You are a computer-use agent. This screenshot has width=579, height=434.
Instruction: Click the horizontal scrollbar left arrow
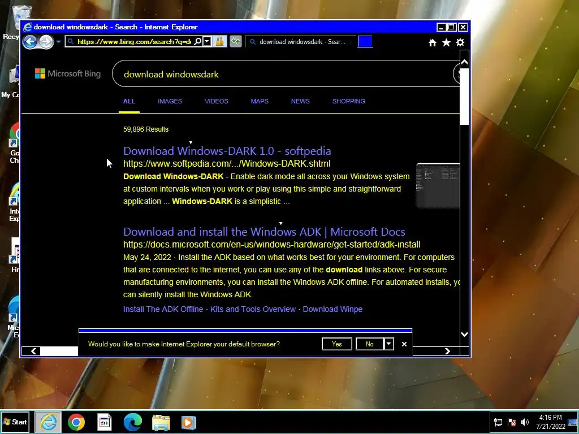(33, 351)
